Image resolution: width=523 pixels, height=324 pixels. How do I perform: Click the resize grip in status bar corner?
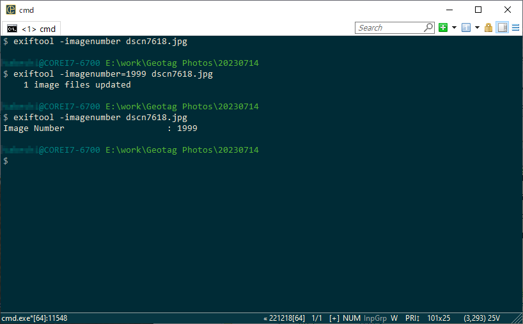tap(518, 319)
